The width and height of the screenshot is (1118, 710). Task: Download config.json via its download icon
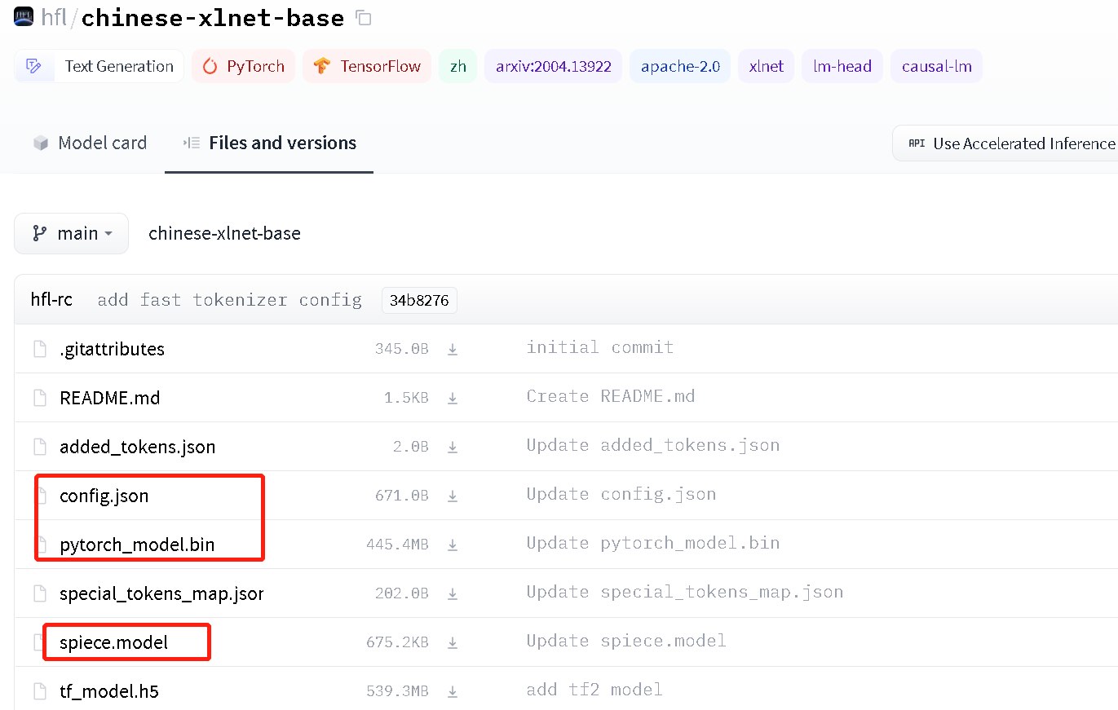point(453,496)
